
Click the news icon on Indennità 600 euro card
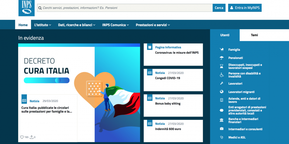click(150, 124)
